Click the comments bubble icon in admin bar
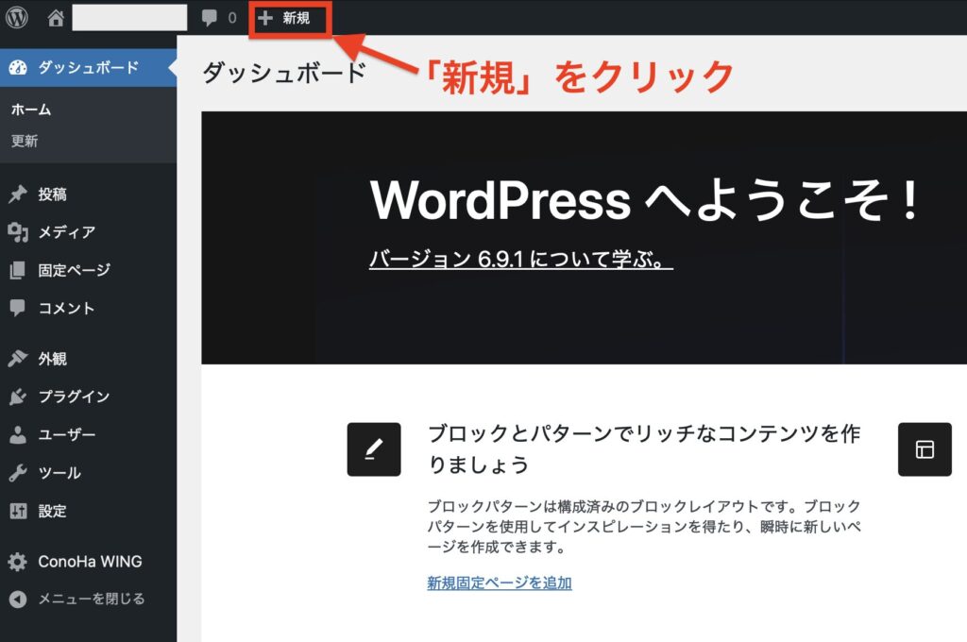The height and width of the screenshot is (642, 967). pyautogui.click(x=210, y=18)
